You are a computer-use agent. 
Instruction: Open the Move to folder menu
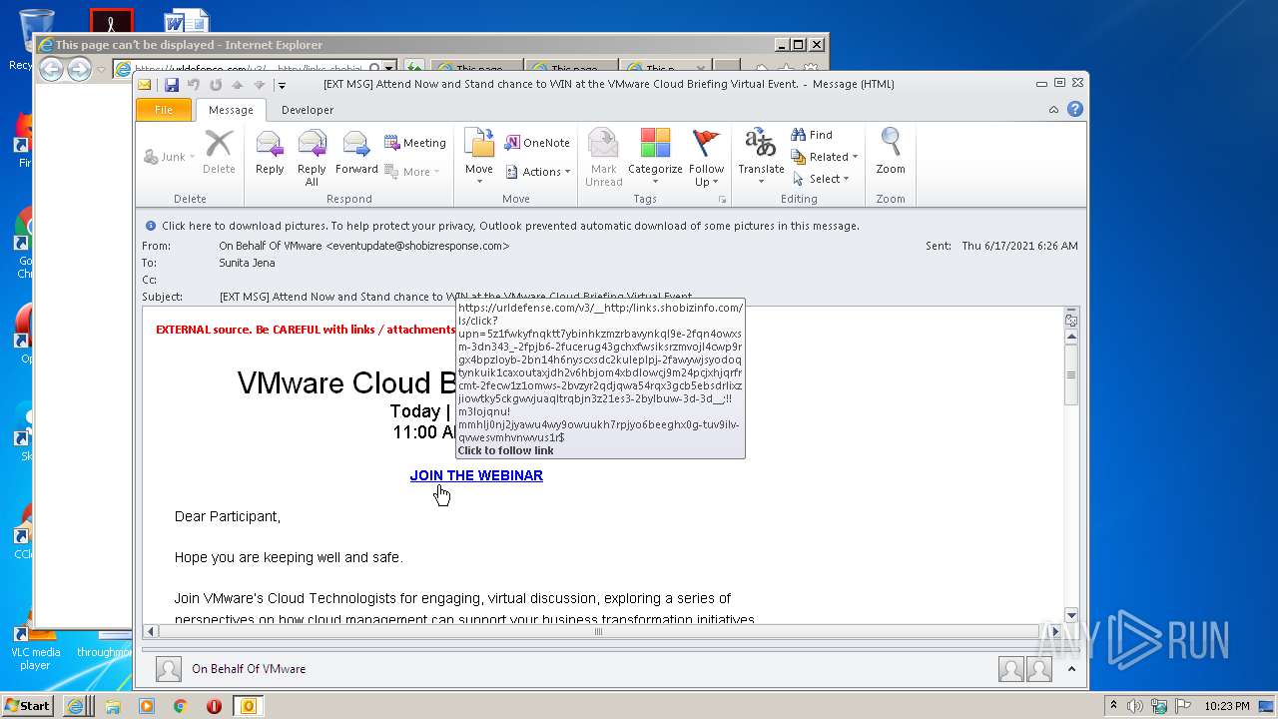(479, 157)
